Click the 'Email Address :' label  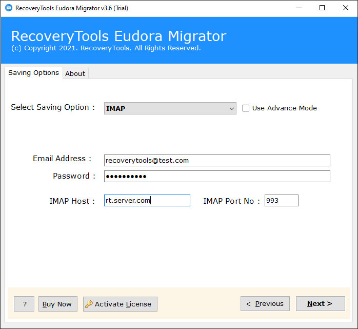pos(62,158)
